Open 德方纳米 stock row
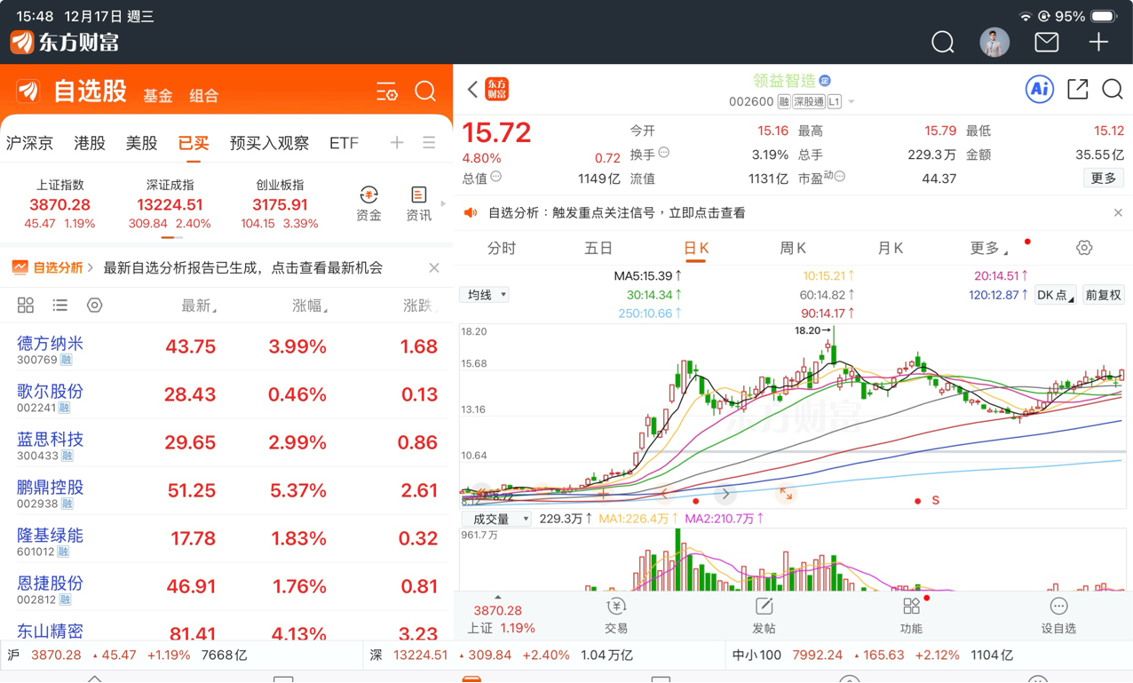 226,347
